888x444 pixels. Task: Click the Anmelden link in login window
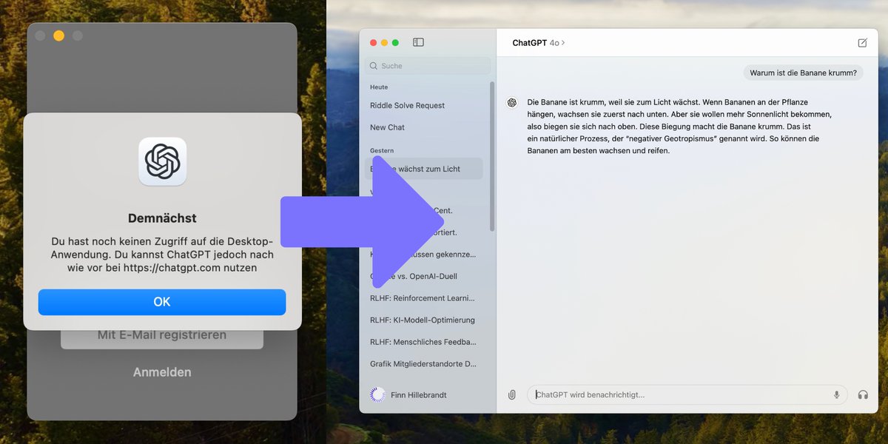tap(162, 372)
